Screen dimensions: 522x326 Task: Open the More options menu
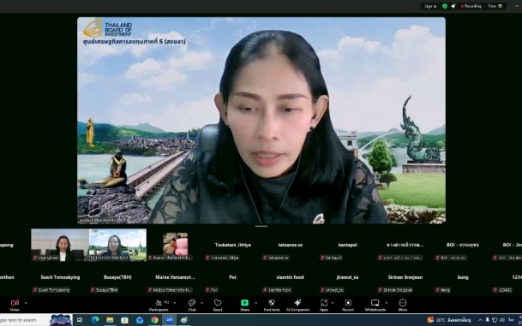(403, 305)
